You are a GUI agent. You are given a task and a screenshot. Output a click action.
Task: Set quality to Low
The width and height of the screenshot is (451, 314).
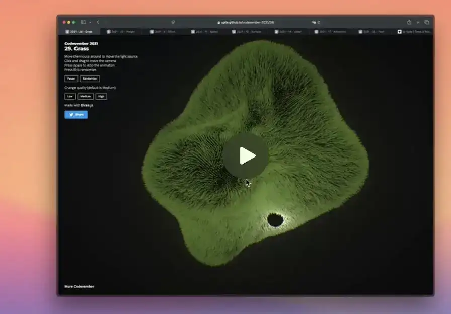click(70, 96)
